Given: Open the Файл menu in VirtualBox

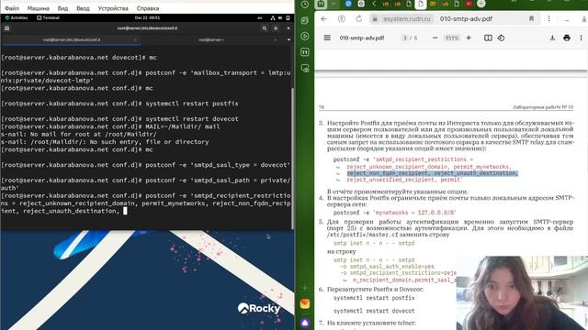Looking at the screenshot, I should pos(12,8).
